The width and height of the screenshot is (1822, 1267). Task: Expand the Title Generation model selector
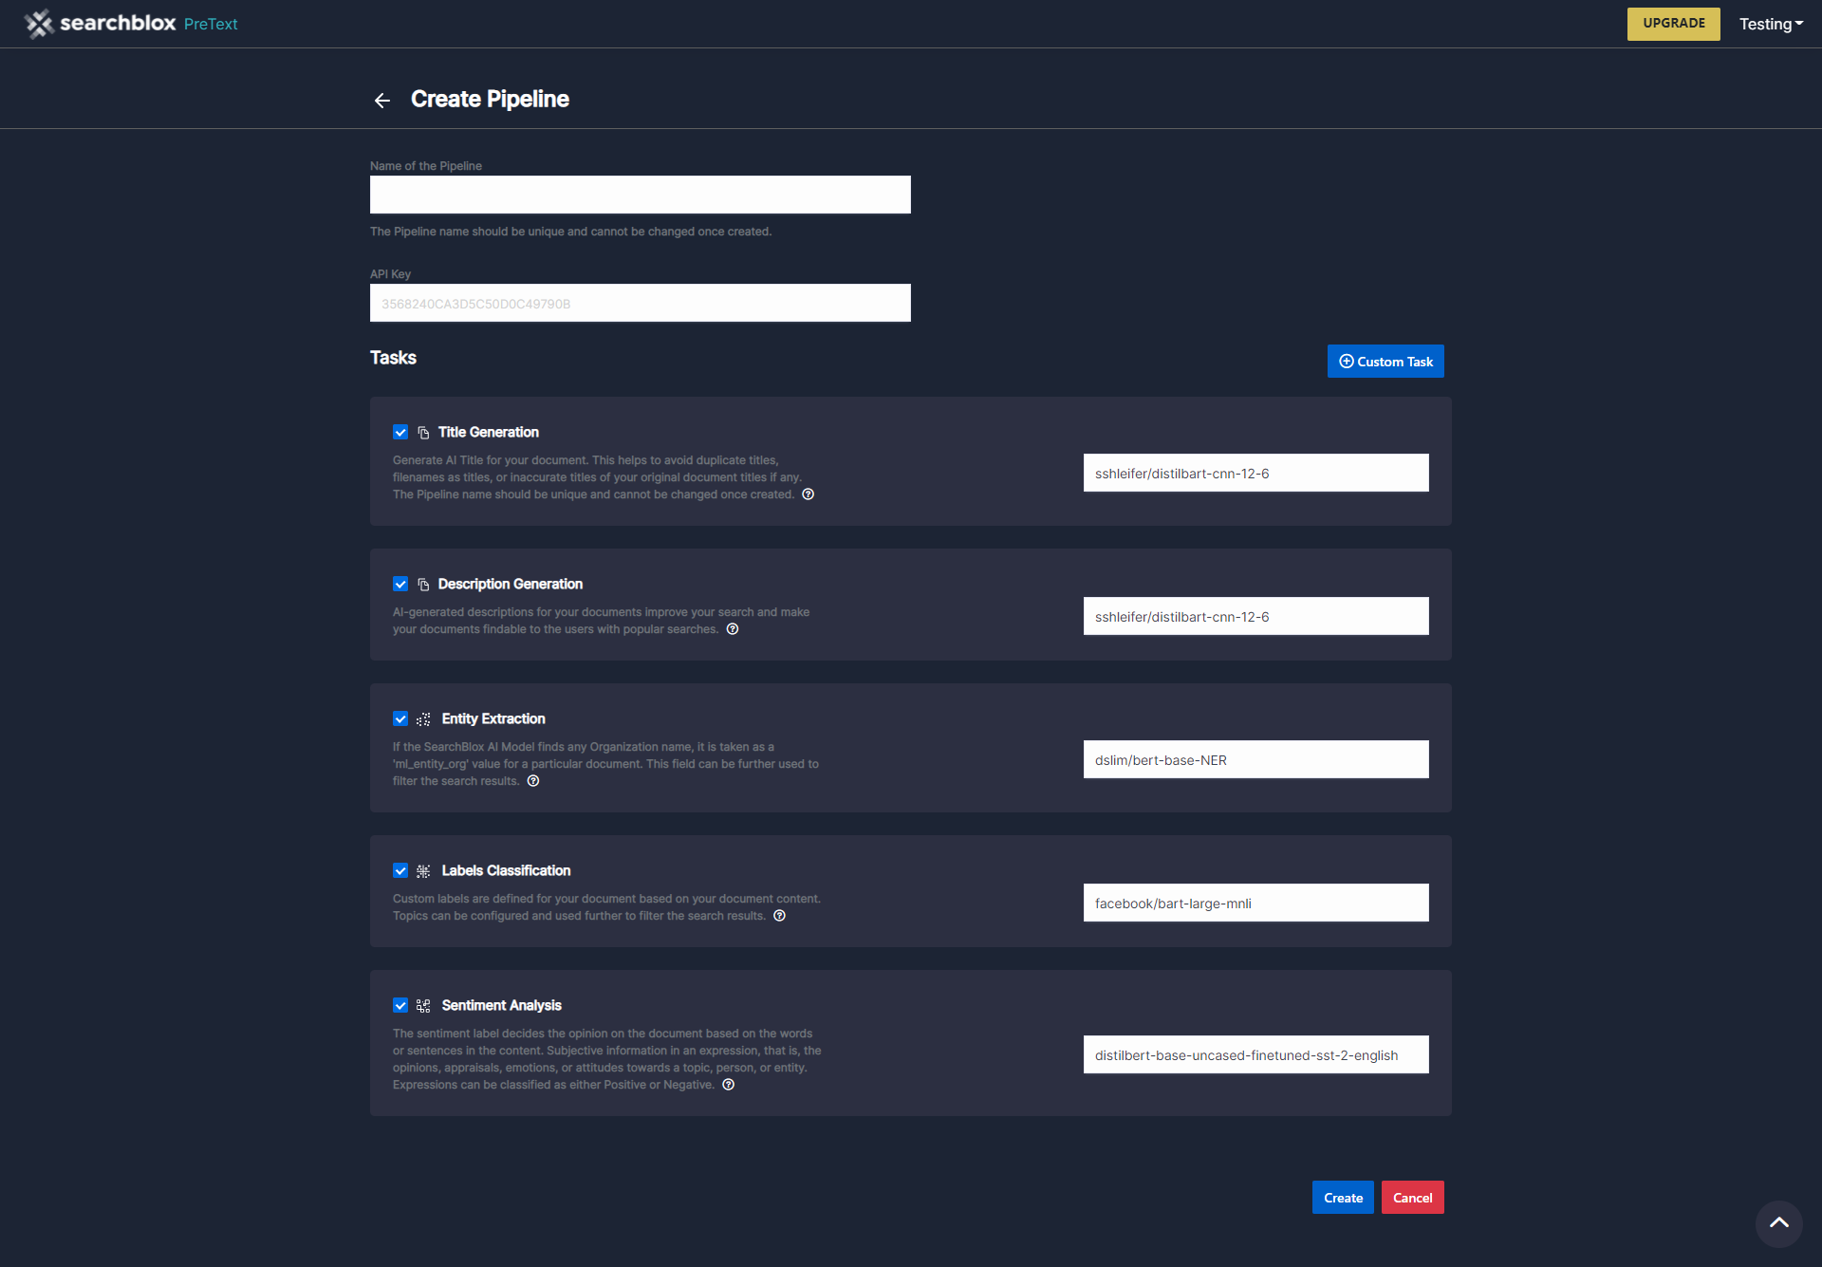(x=1255, y=473)
